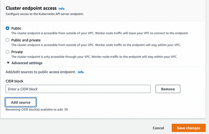Screen dimensions: 209x134
Task: Click the 'Private' option label text
Action: [17, 52]
